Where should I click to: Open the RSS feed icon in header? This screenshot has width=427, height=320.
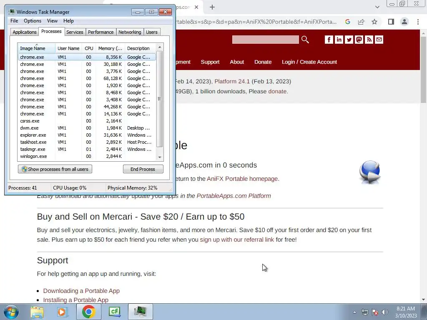(369, 40)
